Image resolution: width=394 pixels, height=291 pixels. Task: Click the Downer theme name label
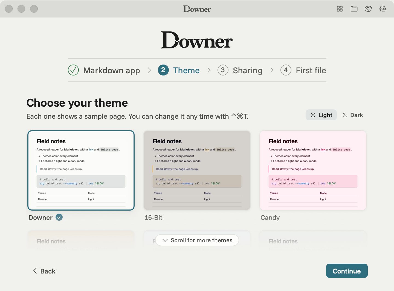(40, 218)
